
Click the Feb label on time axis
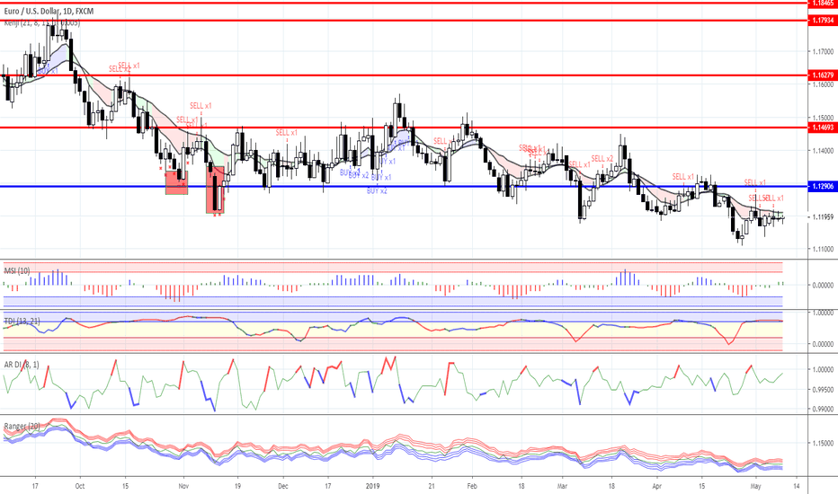(472, 486)
